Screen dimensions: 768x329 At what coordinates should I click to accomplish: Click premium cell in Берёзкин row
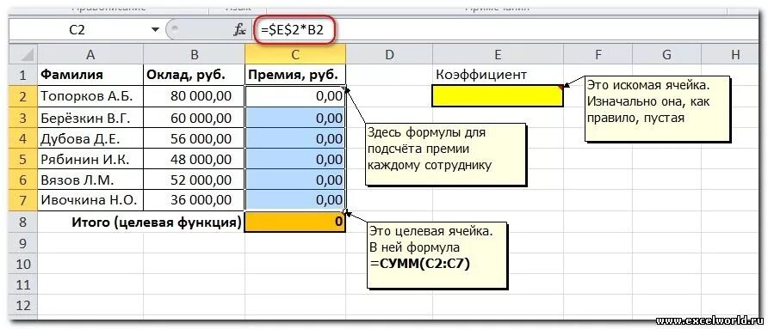[x=295, y=118]
